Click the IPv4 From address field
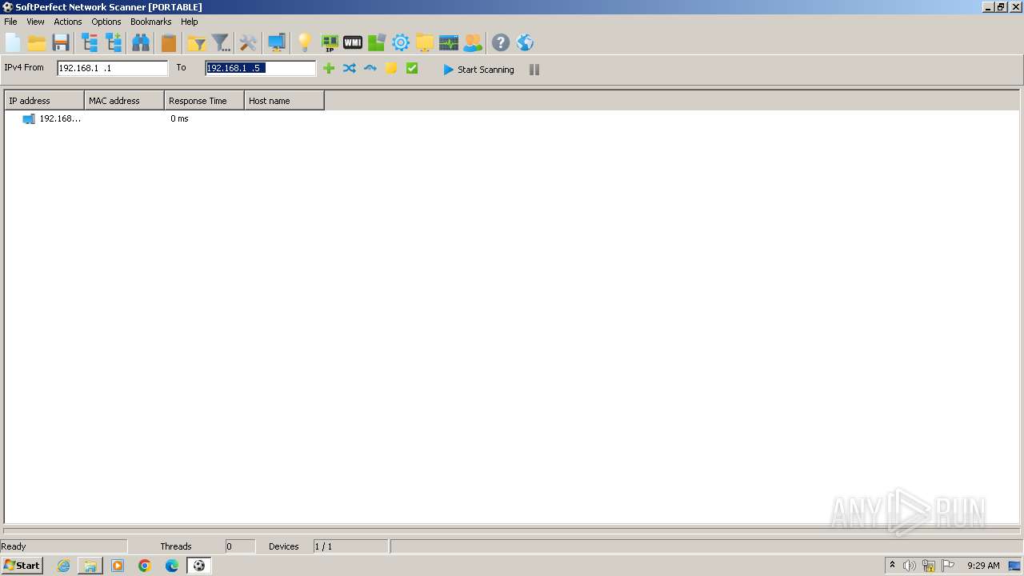This screenshot has height=576, width=1024. tap(113, 68)
